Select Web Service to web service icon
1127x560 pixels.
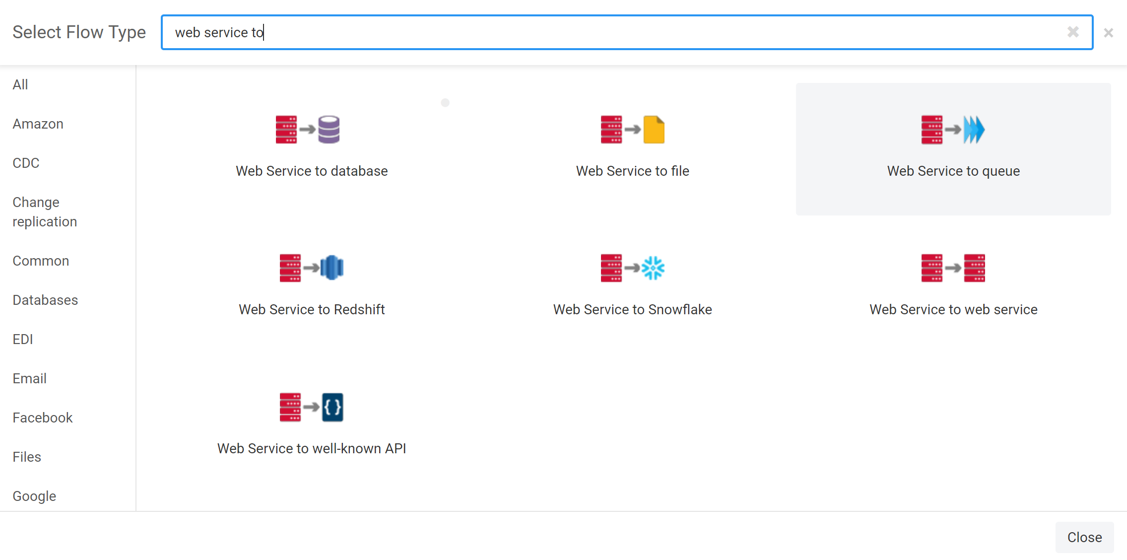(953, 268)
